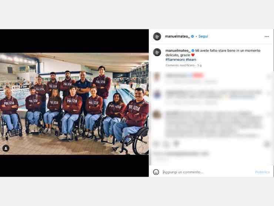Click verified badge beside header username

point(193,36)
